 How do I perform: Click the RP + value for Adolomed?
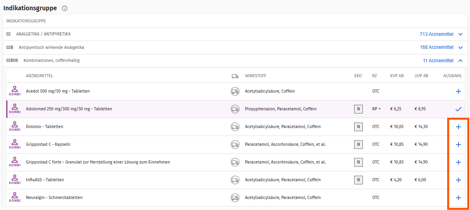click(x=377, y=109)
